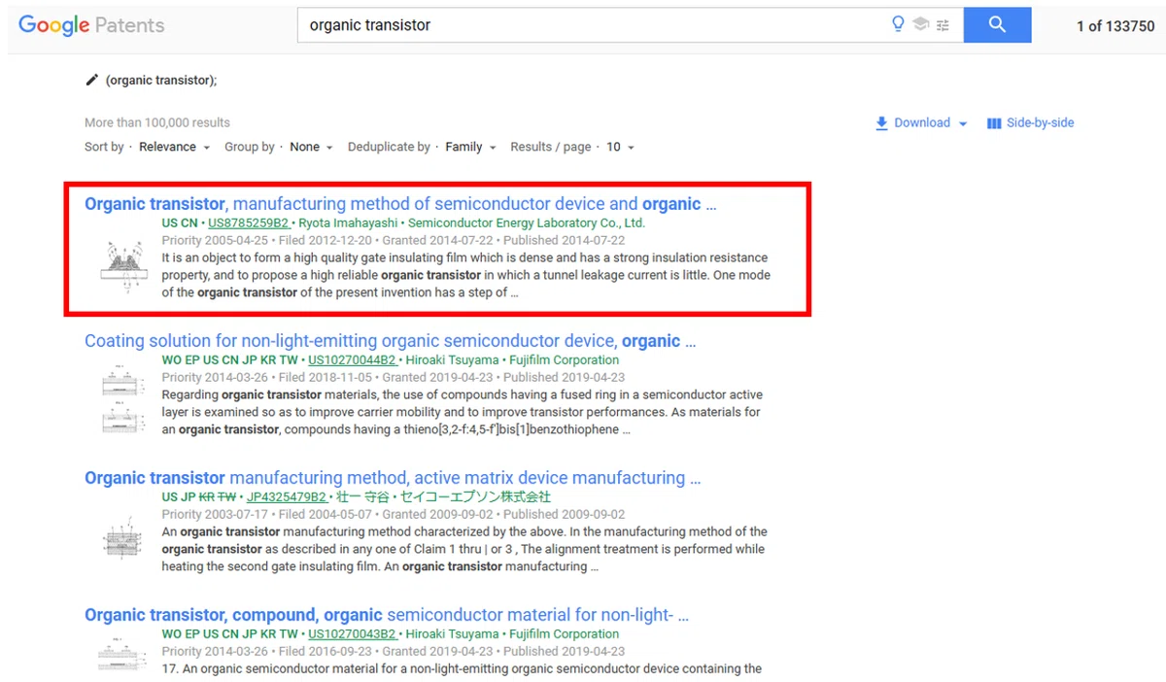Click 'Priority 2005-04-25' date line
Screen dimensions: 1166x682
216,241
